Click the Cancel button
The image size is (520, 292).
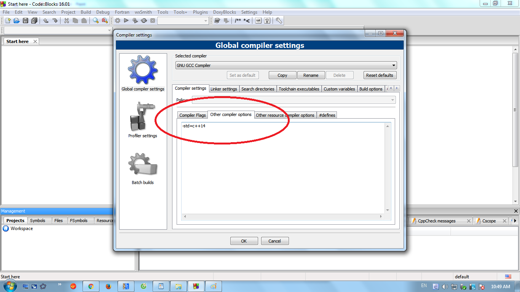[274, 241]
